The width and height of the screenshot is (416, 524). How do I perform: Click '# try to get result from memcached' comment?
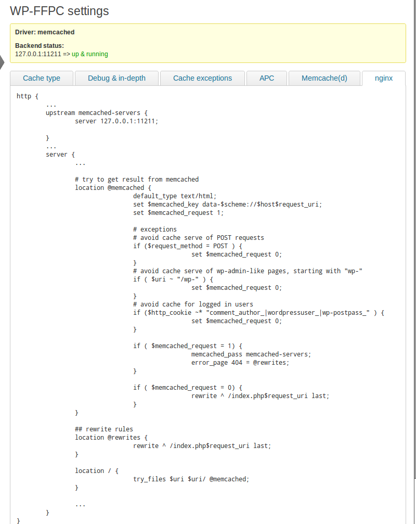pyautogui.click(x=137, y=180)
